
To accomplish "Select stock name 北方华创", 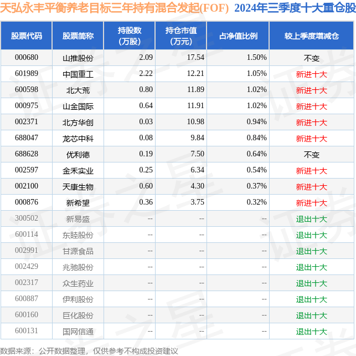I will pos(78,123).
